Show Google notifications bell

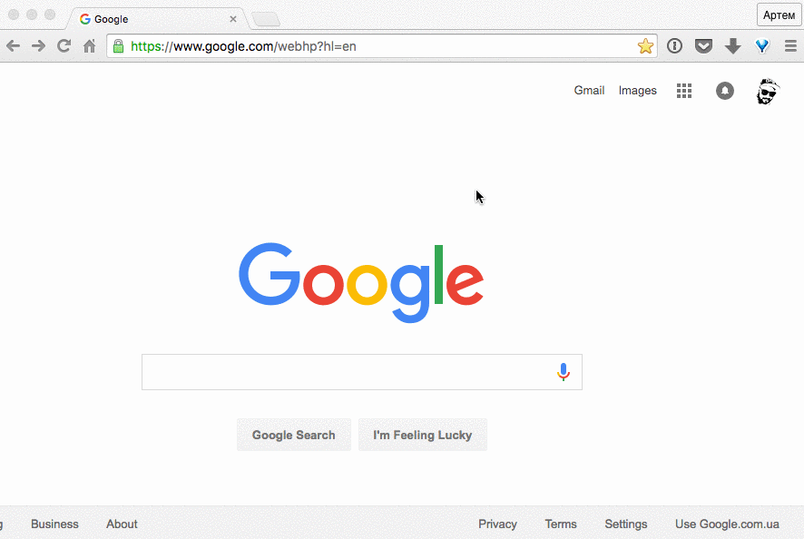pos(724,91)
